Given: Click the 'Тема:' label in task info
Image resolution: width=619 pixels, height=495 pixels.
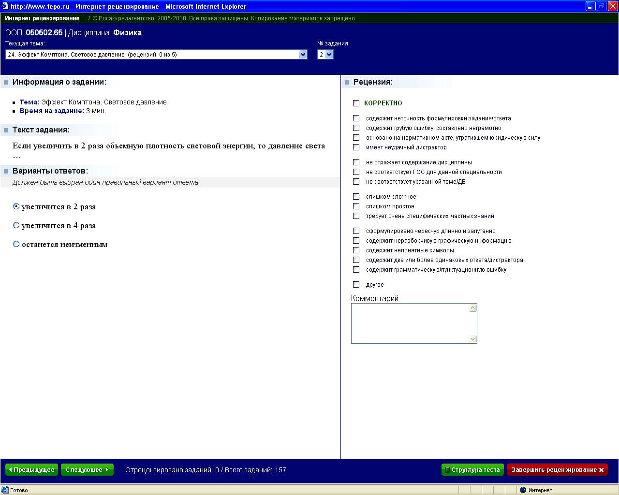Looking at the screenshot, I should tap(29, 102).
